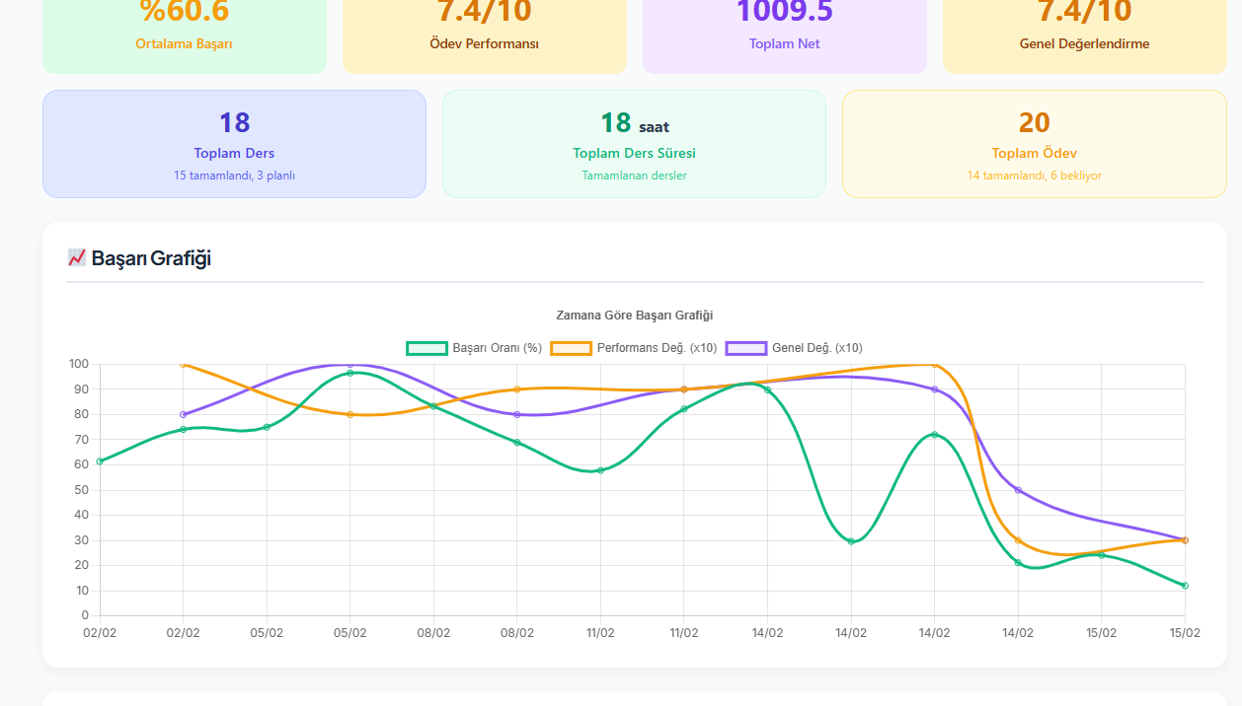1242x706 pixels.
Task: Open the Toplam Ders card
Action: click(x=234, y=144)
